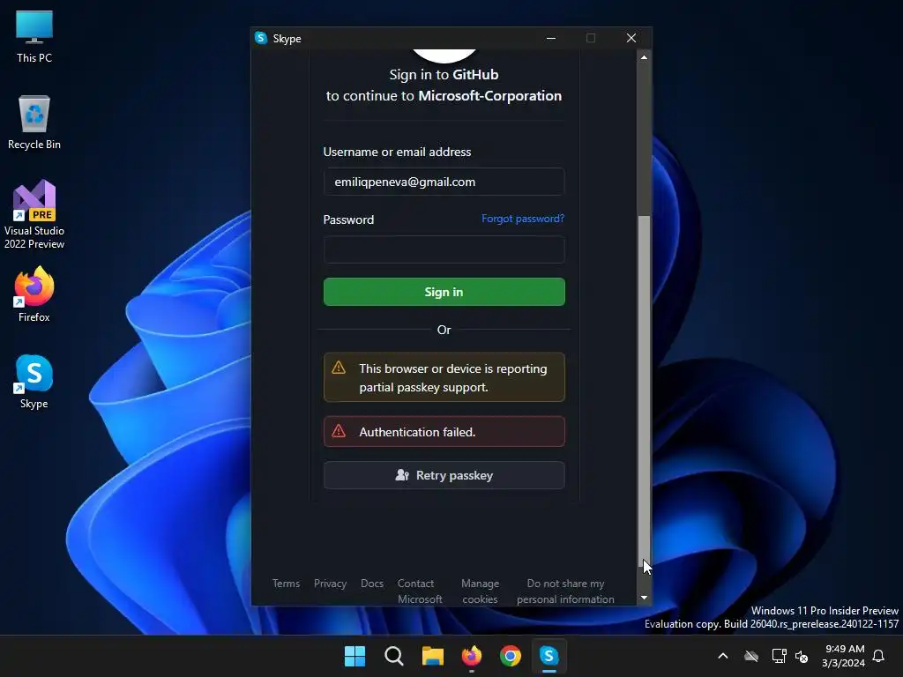903x677 pixels.
Task: Click the Skype logo in title bar
Action: [x=261, y=38]
